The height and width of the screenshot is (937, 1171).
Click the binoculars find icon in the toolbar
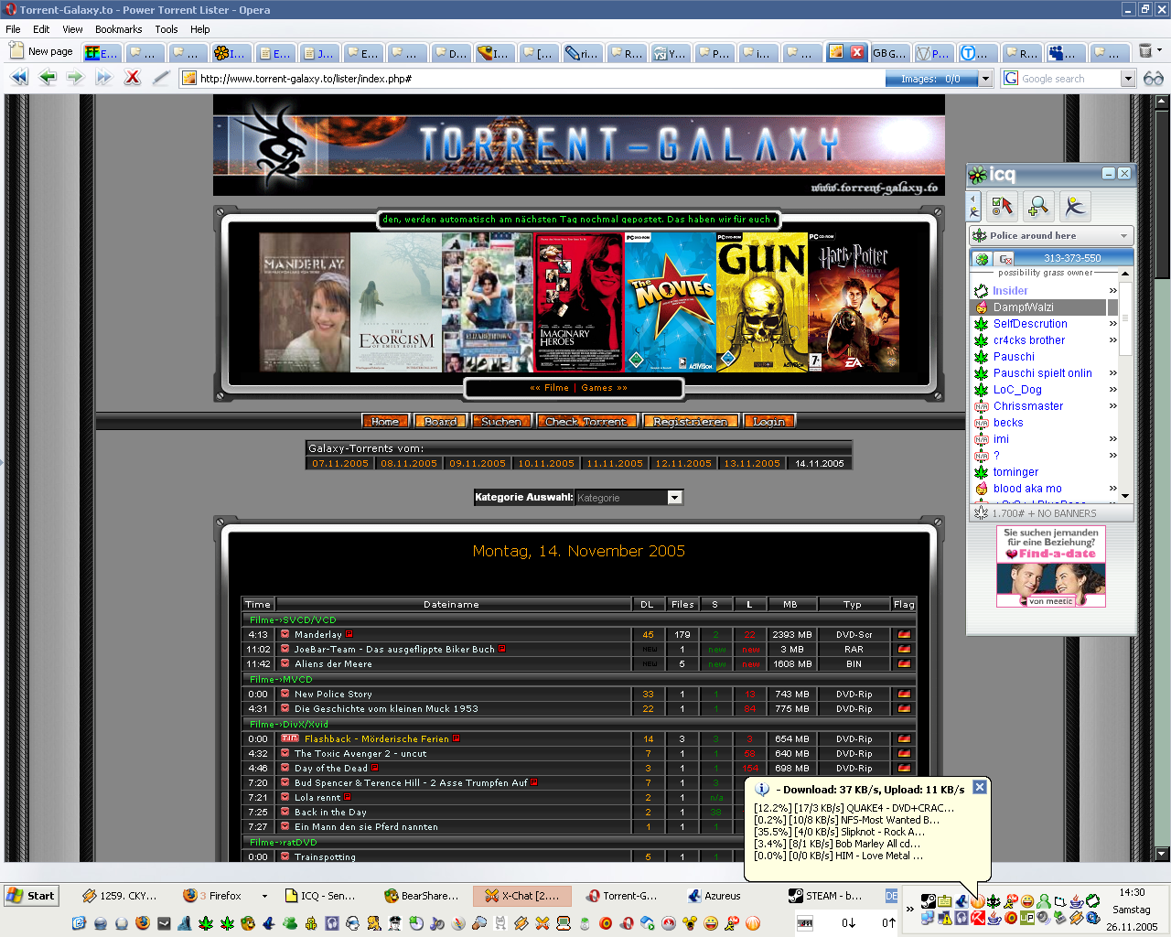(1154, 79)
